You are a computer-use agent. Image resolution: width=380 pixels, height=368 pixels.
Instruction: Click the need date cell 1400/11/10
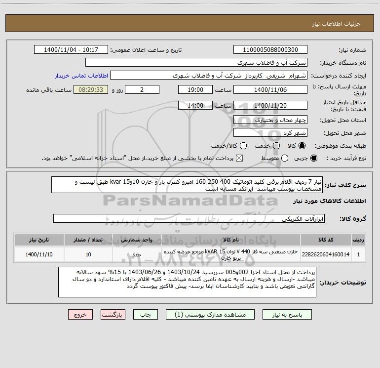pos(39,254)
